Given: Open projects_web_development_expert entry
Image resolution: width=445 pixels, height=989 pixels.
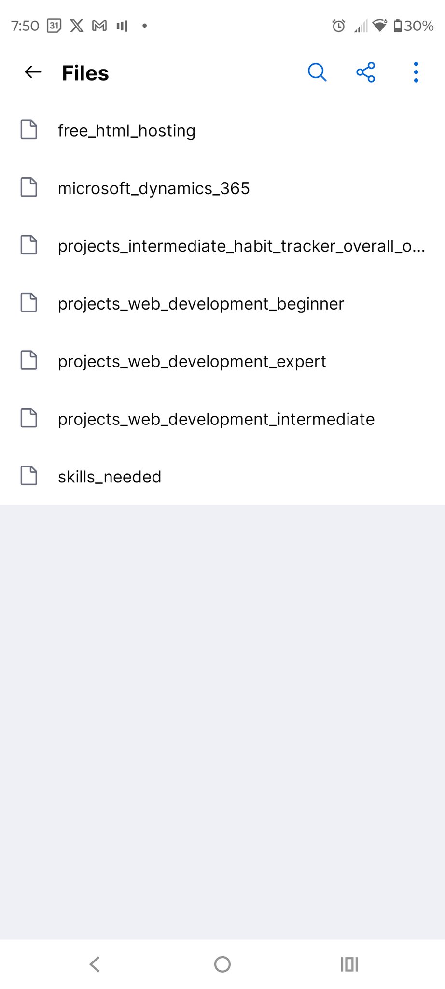Looking at the screenshot, I should click(192, 362).
